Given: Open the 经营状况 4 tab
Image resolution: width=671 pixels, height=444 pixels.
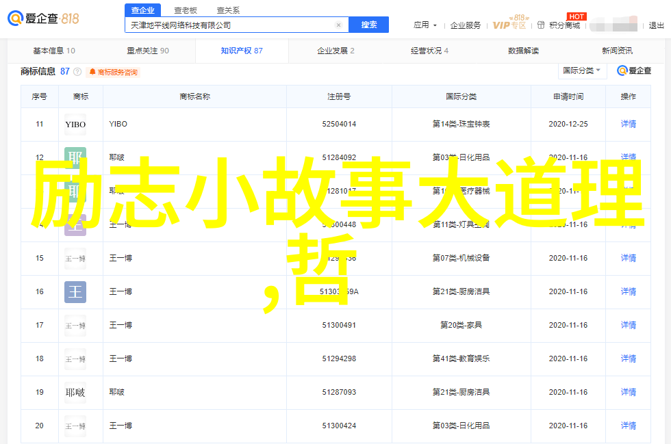Looking at the screenshot, I should [430, 51].
